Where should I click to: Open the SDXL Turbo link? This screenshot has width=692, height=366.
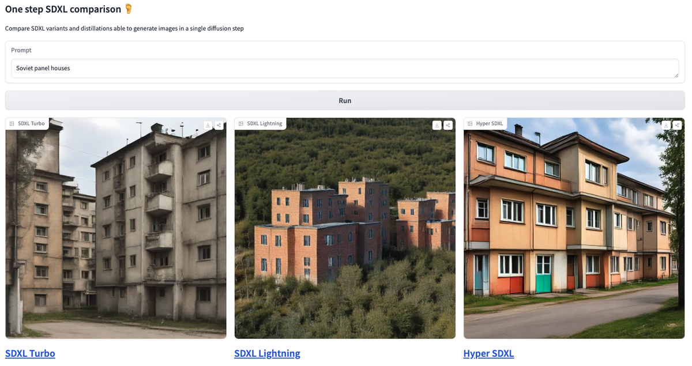(30, 353)
